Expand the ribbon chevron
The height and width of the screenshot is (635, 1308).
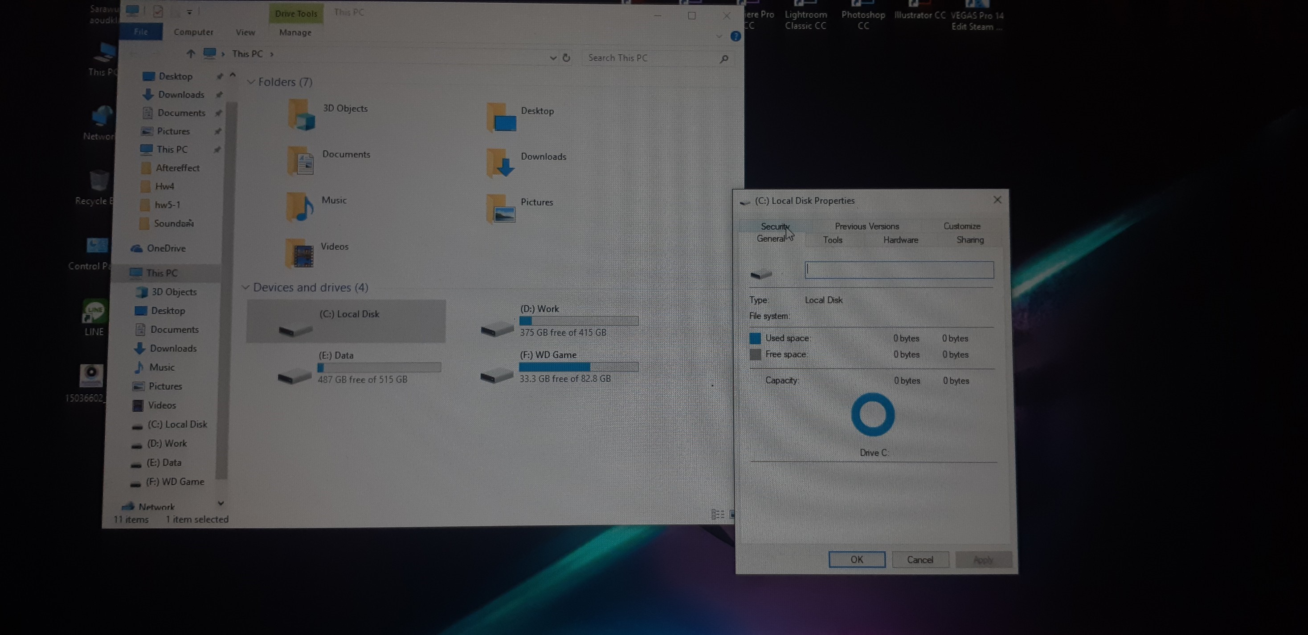pos(719,36)
